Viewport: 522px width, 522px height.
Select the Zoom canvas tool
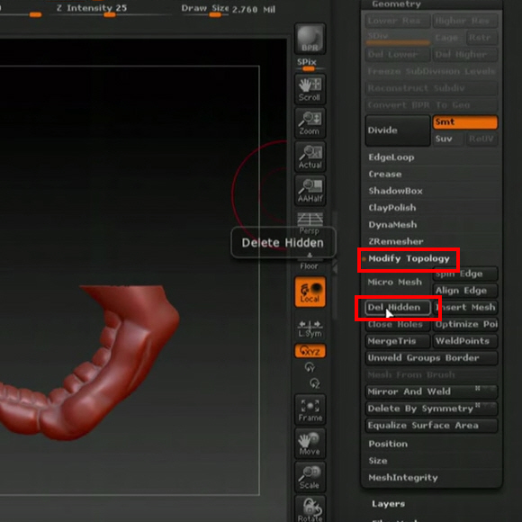point(310,122)
